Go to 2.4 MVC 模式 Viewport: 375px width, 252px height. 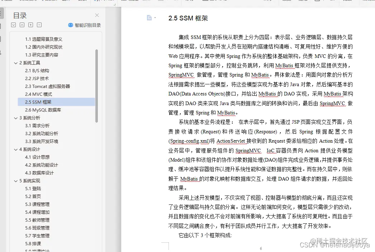[x=38, y=94]
